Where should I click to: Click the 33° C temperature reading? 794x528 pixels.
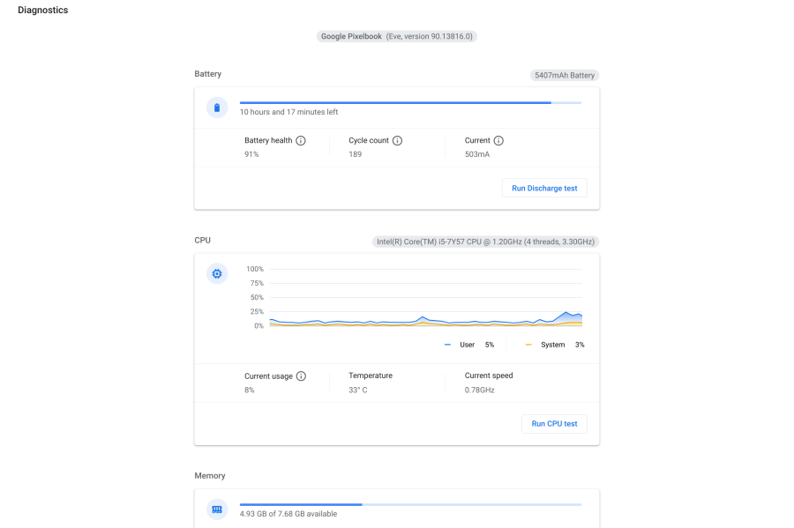point(358,390)
